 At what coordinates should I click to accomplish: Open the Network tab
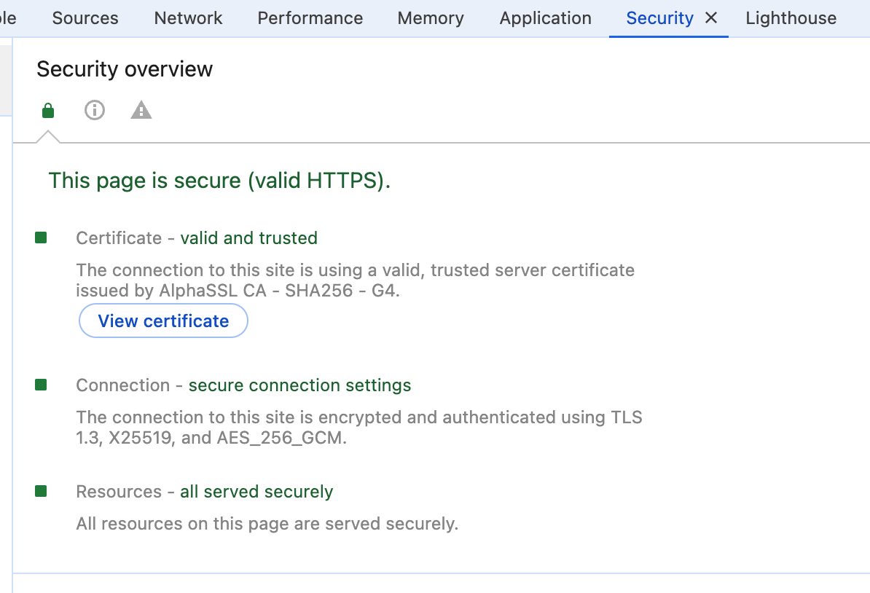point(188,18)
